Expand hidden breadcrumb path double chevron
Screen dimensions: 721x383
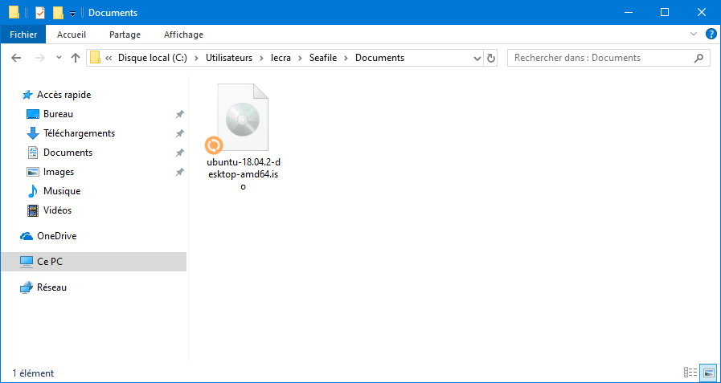pyautogui.click(x=109, y=59)
